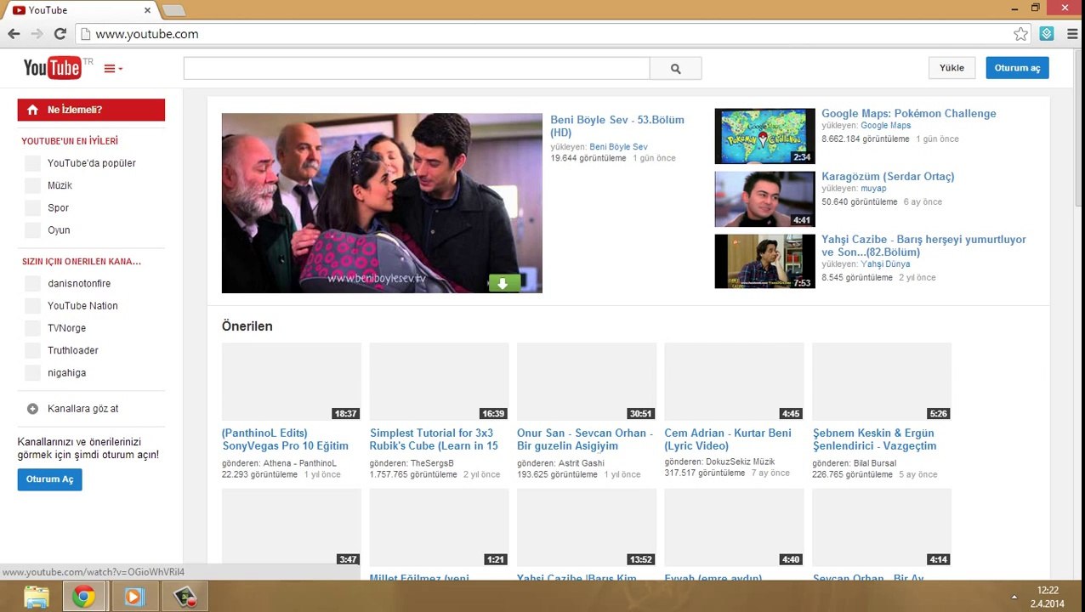
Task: Open Şebnem Keskin & Ergün Şenlendirici video
Action: [x=874, y=439]
